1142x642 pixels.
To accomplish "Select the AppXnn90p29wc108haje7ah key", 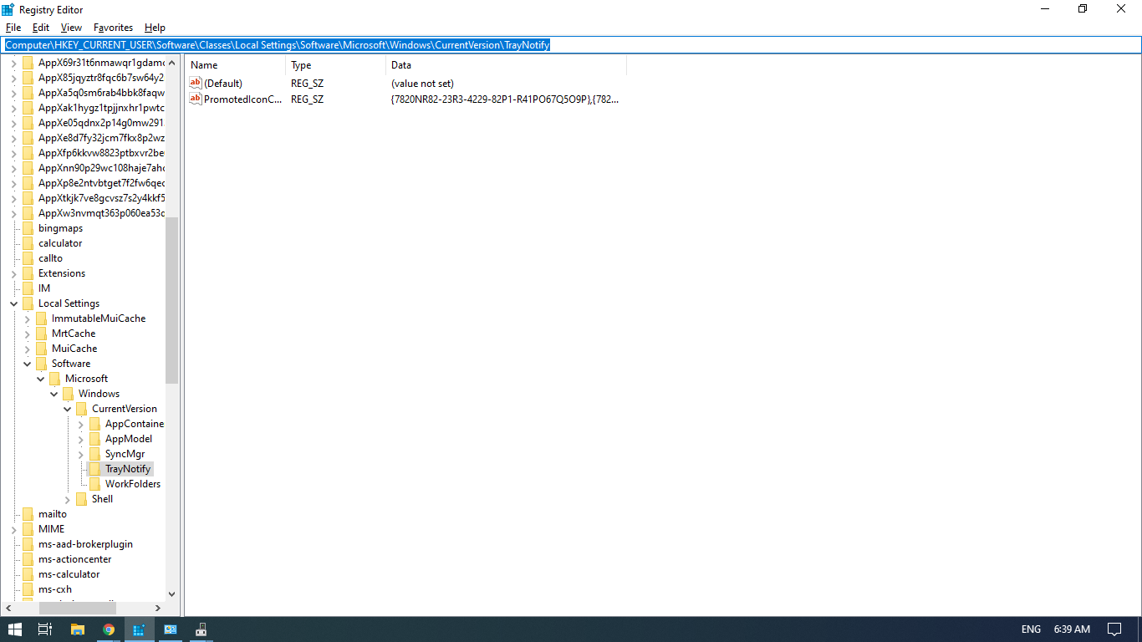I will coord(101,168).
